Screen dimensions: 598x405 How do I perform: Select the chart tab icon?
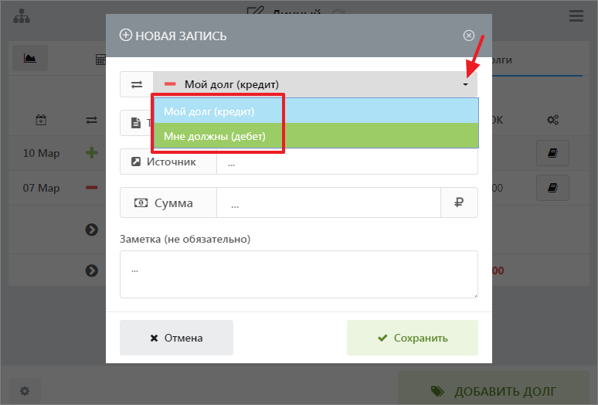point(30,58)
